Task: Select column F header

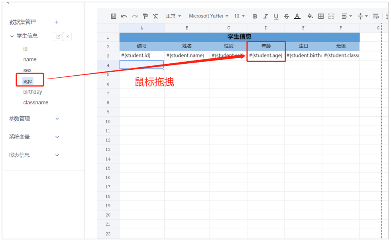Action: pyautogui.click(x=341, y=28)
